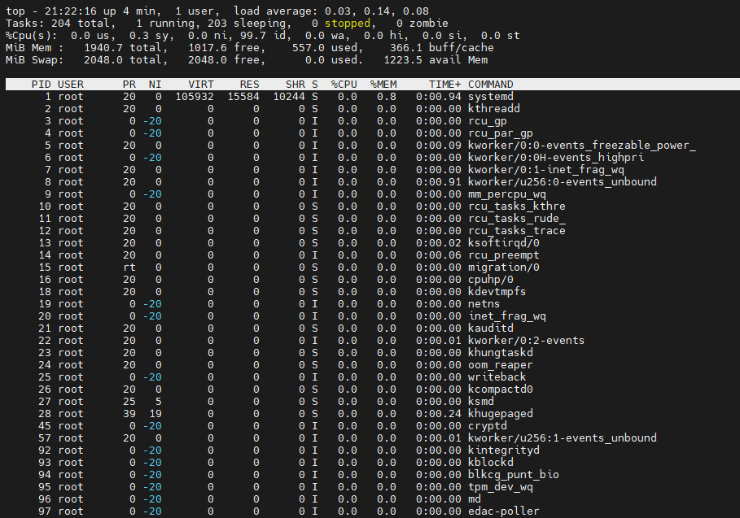
Task: Select the kthreadd process name
Action: pos(493,109)
